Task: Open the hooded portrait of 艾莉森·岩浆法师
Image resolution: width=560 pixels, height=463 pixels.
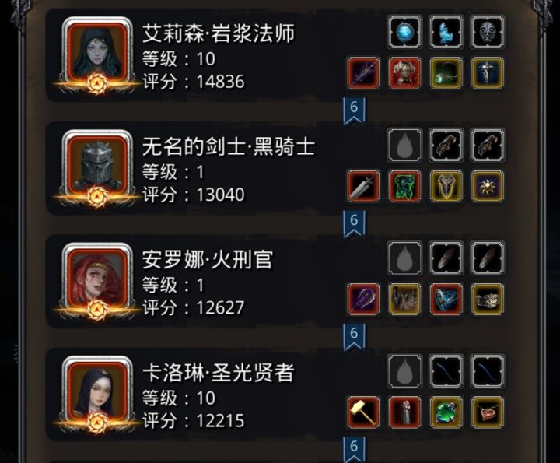Action: pyautogui.click(x=97, y=54)
